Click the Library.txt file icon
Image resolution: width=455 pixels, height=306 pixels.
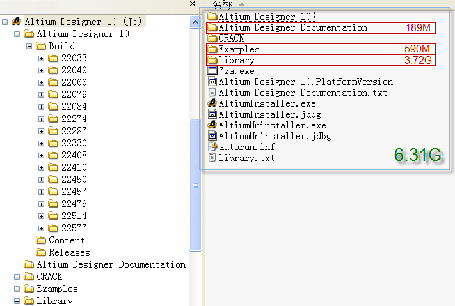pyautogui.click(x=212, y=158)
